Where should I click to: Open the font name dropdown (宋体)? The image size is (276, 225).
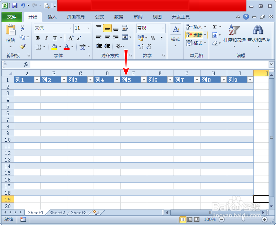71,28
